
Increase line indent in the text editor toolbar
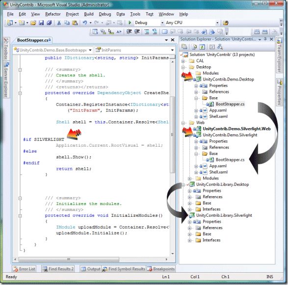click(x=137, y=31)
